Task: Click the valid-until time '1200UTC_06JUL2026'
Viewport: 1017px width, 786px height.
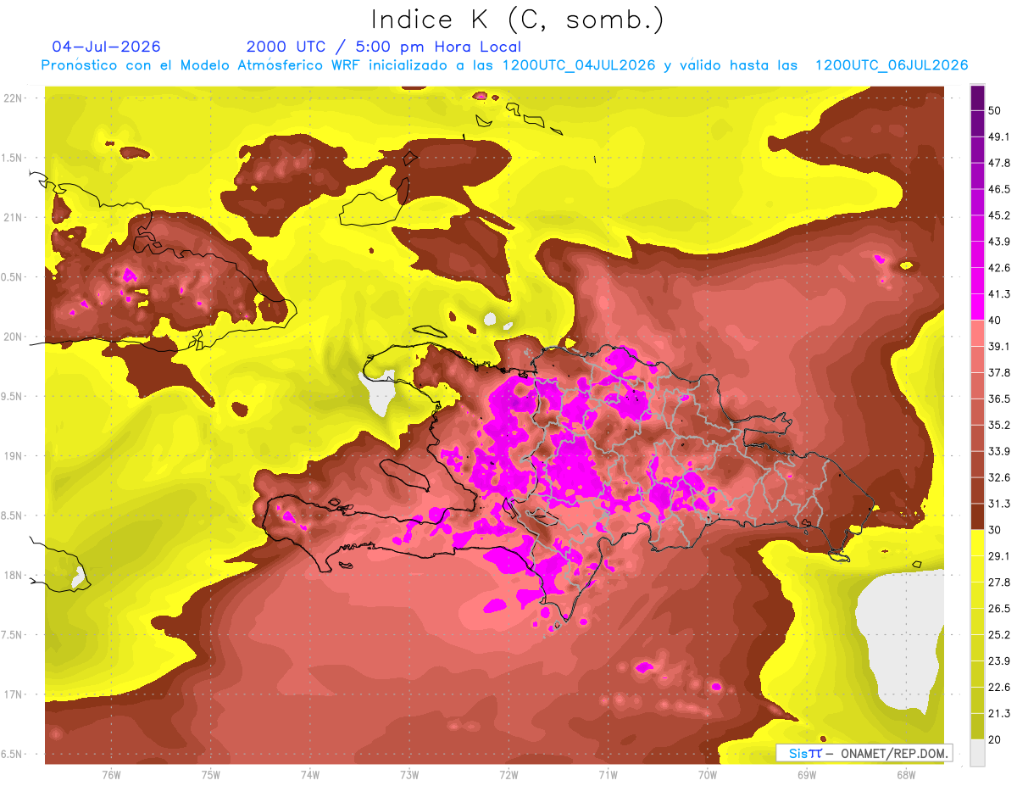Action: click(x=892, y=65)
